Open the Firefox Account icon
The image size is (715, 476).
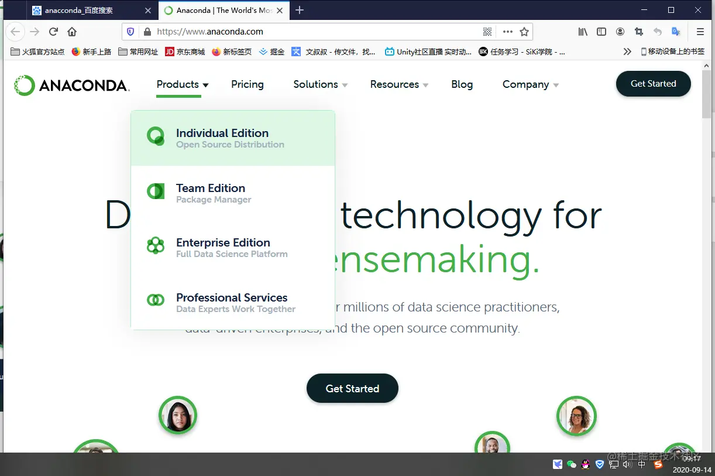(620, 32)
